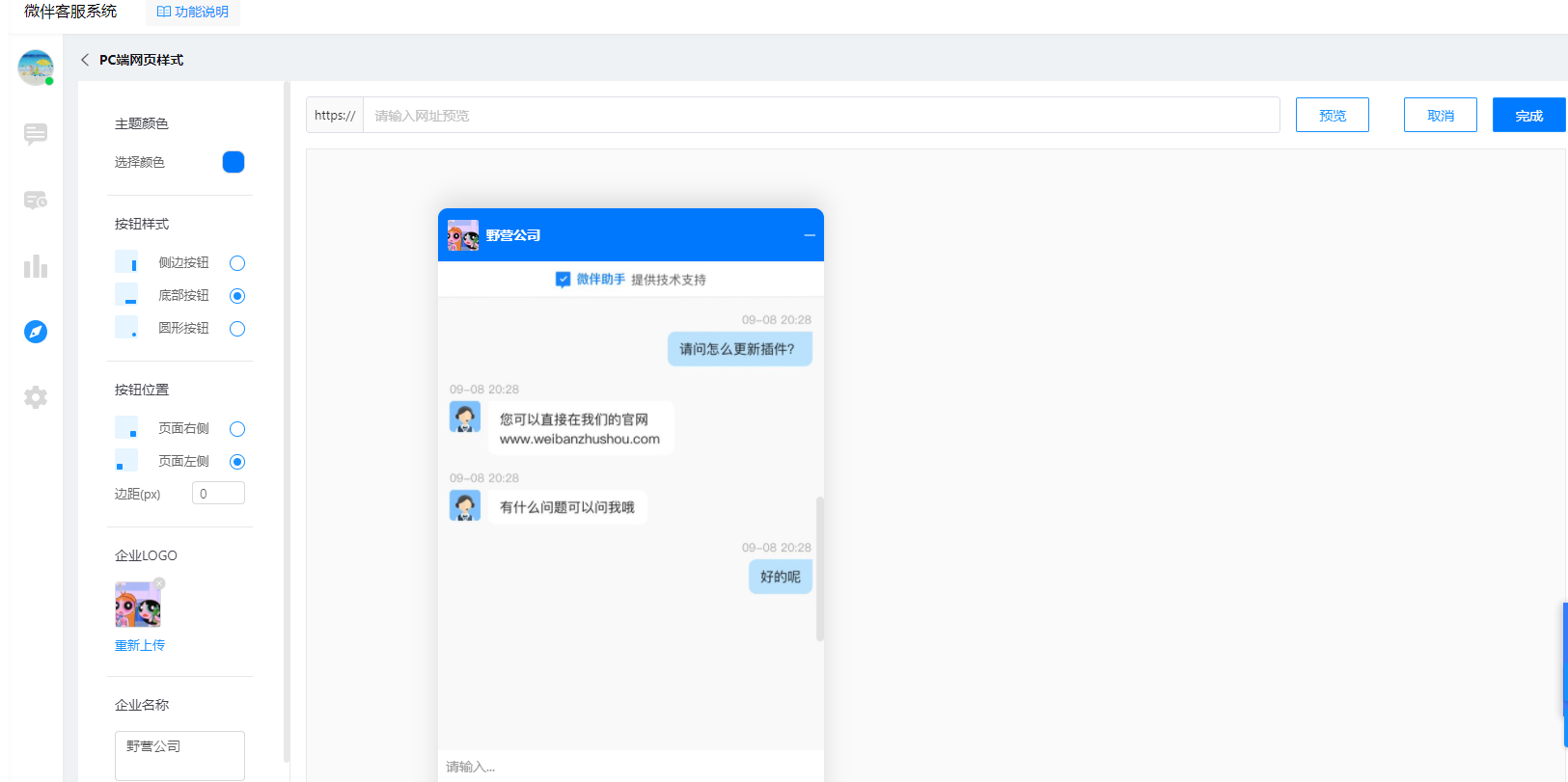The image size is (1568, 782).
Task: Click the page-right position preview icon
Action: coord(126,428)
